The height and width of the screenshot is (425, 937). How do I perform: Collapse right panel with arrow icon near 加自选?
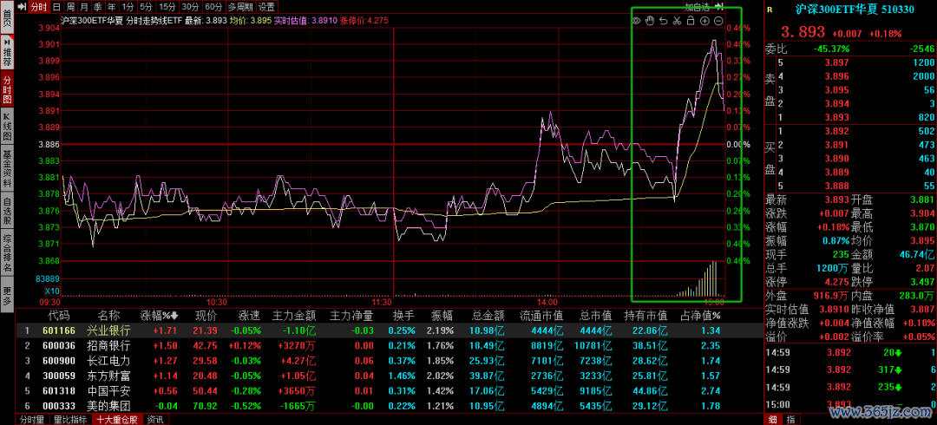click(719, 7)
